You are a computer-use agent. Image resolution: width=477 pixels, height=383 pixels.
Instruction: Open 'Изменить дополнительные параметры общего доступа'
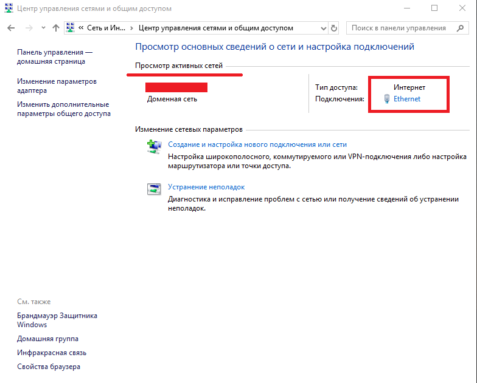point(63,109)
